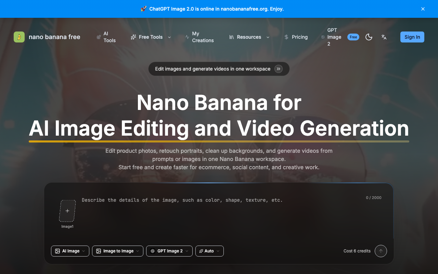
Task: Click the Start free and create faster line
Action: tap(219, 167)
